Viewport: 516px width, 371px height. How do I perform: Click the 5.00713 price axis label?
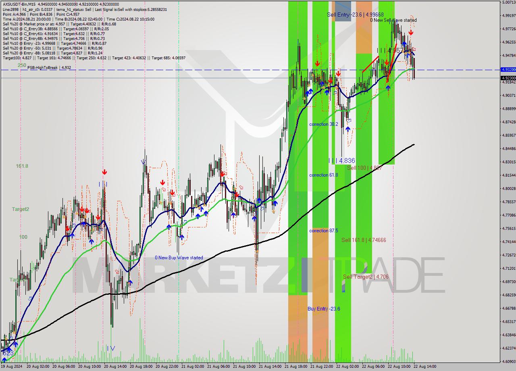[x=509, y=2]
